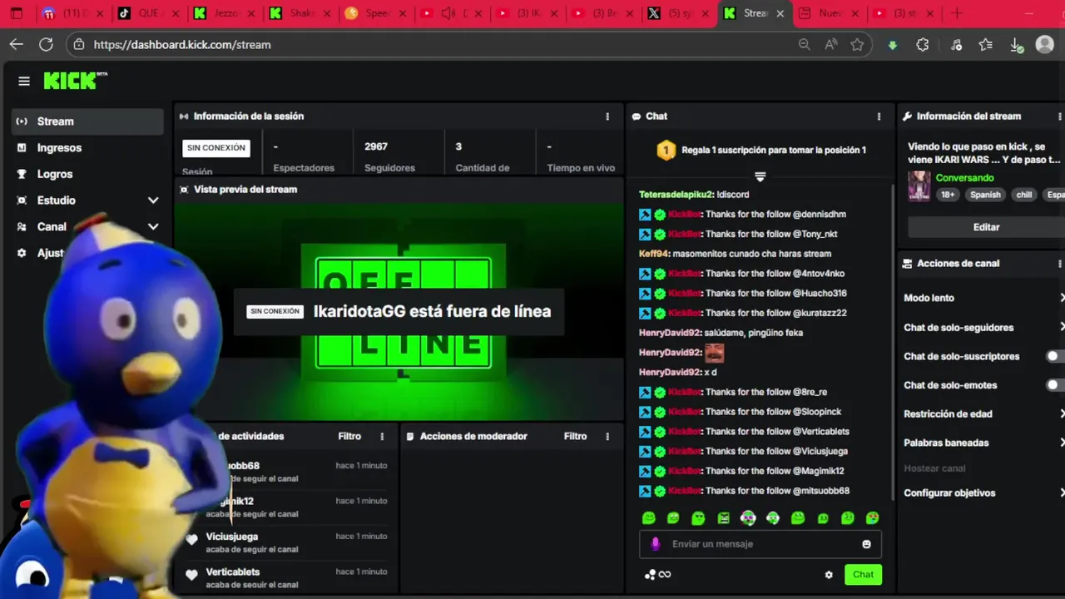Click the Editar stream info button

click(986, 227)
